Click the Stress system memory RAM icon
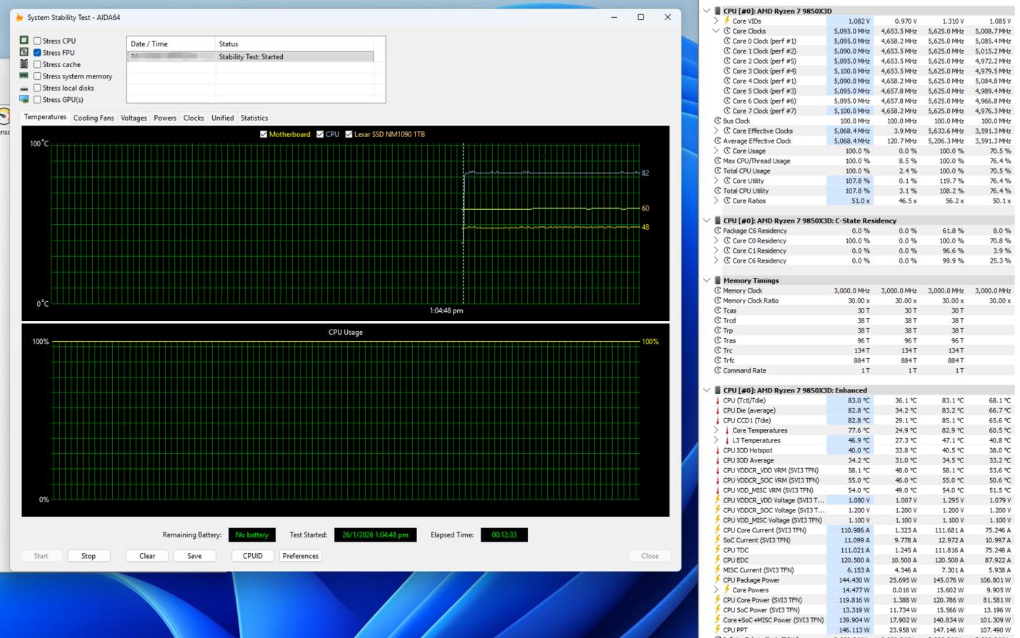The image size is (1020, 638). pyautogui.click(x=24, y=76)
